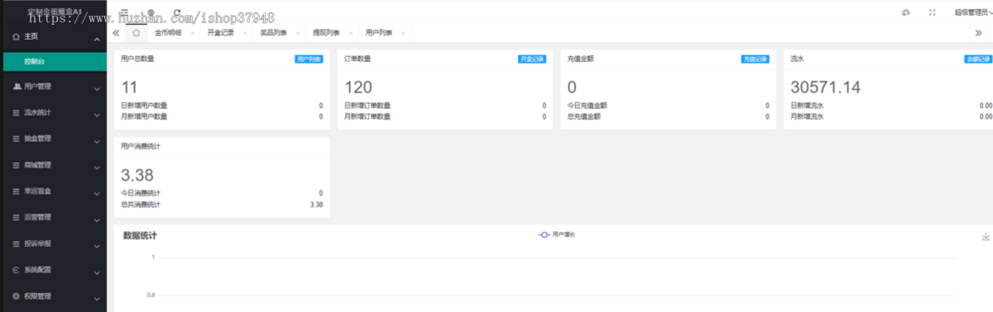Expand the 投诉举报 menu chevron
Image resolution: width=993 pixels, height=312 pixels.
pos(96,247)
